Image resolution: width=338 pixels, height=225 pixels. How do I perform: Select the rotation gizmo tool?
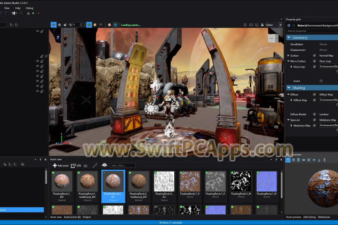60,25
